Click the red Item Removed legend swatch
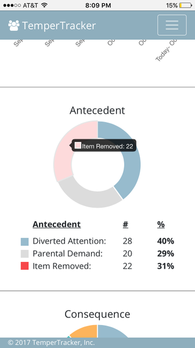Viewport: 195px width, 348px height. 25,266
